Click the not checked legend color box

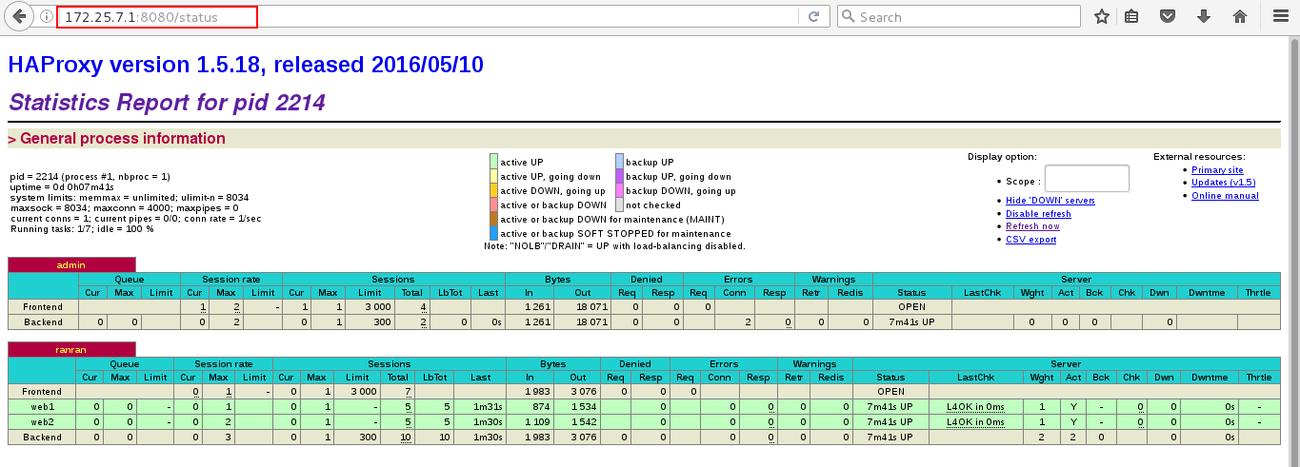619,204
